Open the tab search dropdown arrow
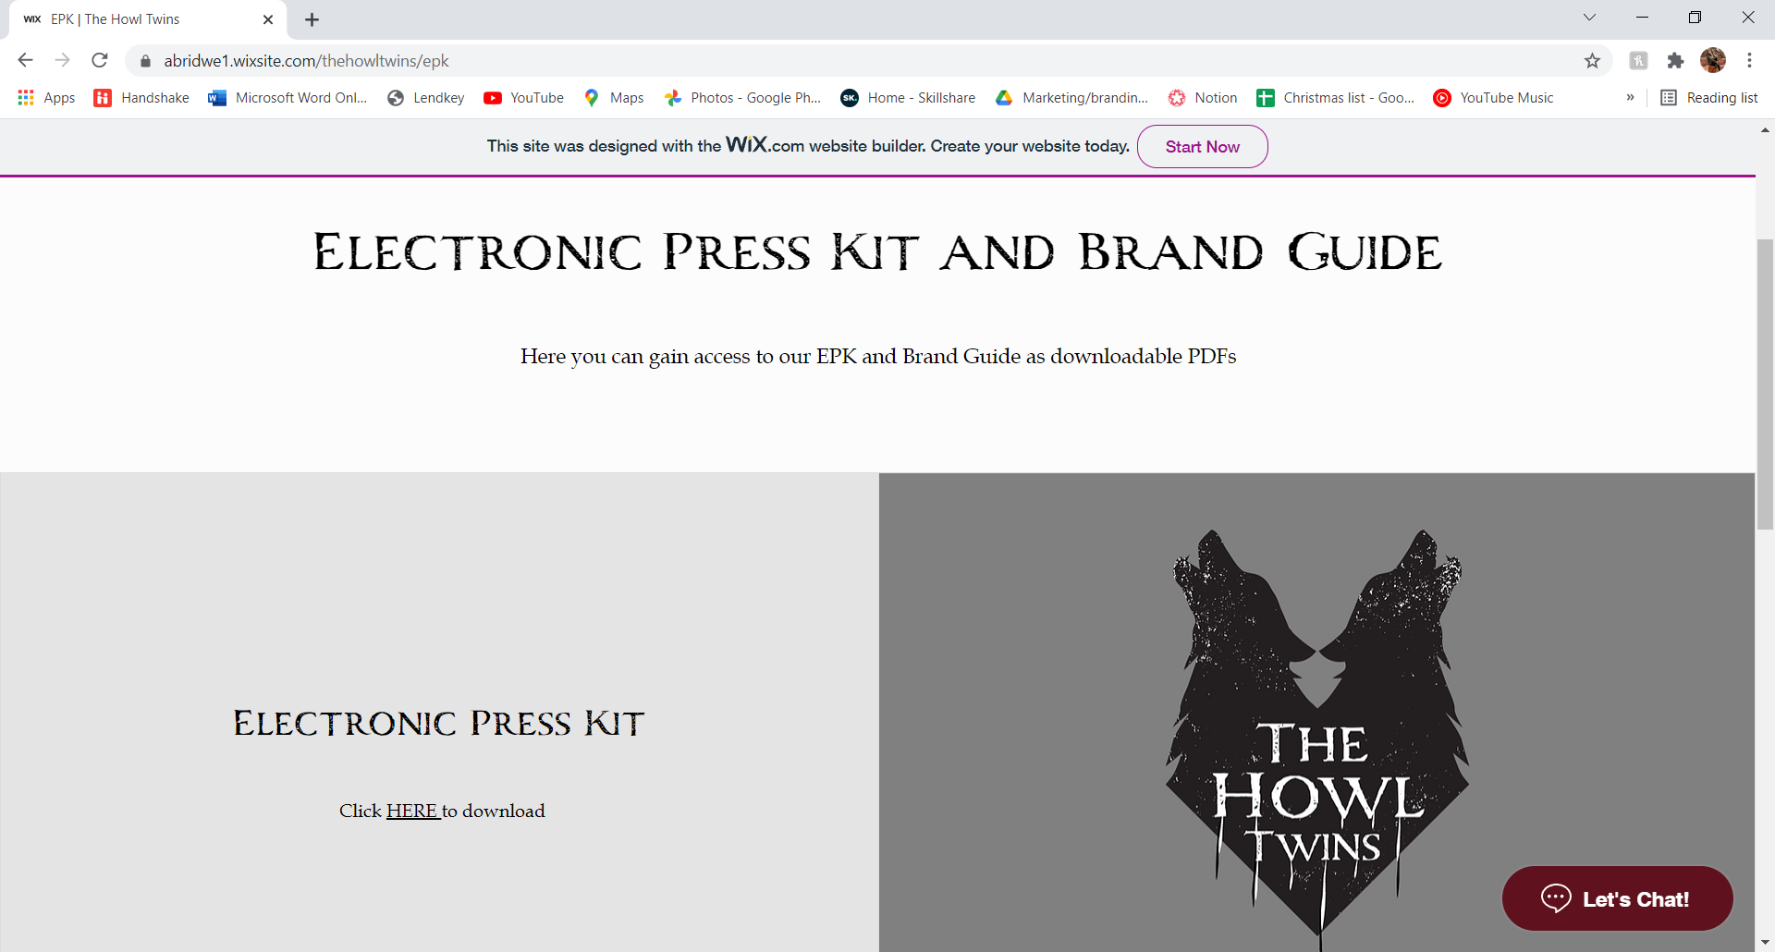This screenshot has height=952, width=1775. pyautogui.click(x=1589, y=18)
